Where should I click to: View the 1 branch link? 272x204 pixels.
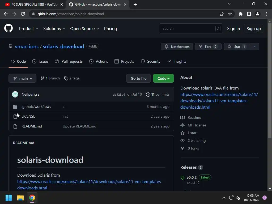coord(50,78)
